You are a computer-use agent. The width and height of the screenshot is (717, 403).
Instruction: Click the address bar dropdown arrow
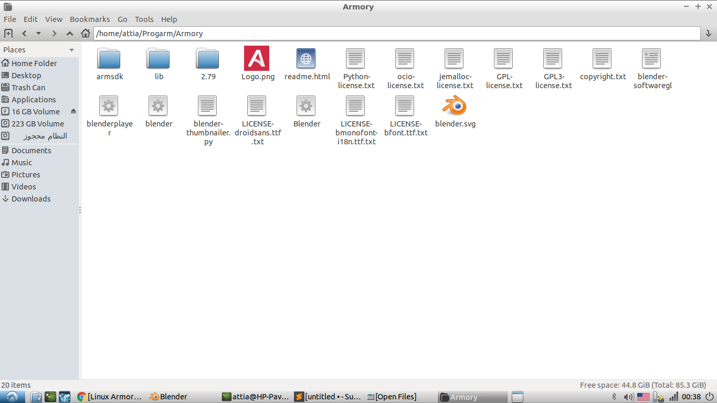pos(709,33)
